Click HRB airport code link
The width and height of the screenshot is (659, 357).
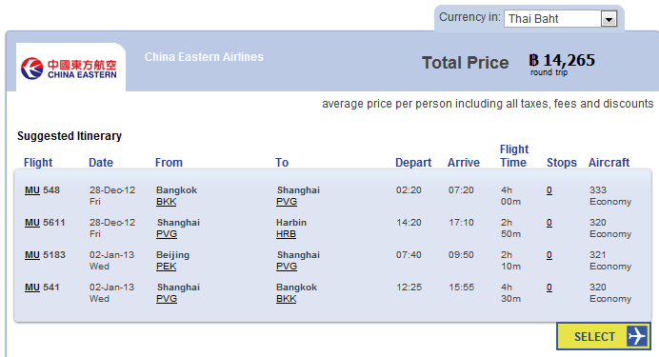287,234
